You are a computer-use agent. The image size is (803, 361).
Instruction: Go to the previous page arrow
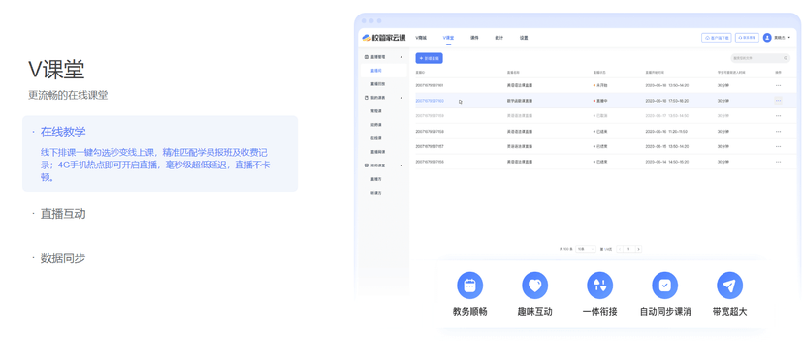[x=620, y=249]
